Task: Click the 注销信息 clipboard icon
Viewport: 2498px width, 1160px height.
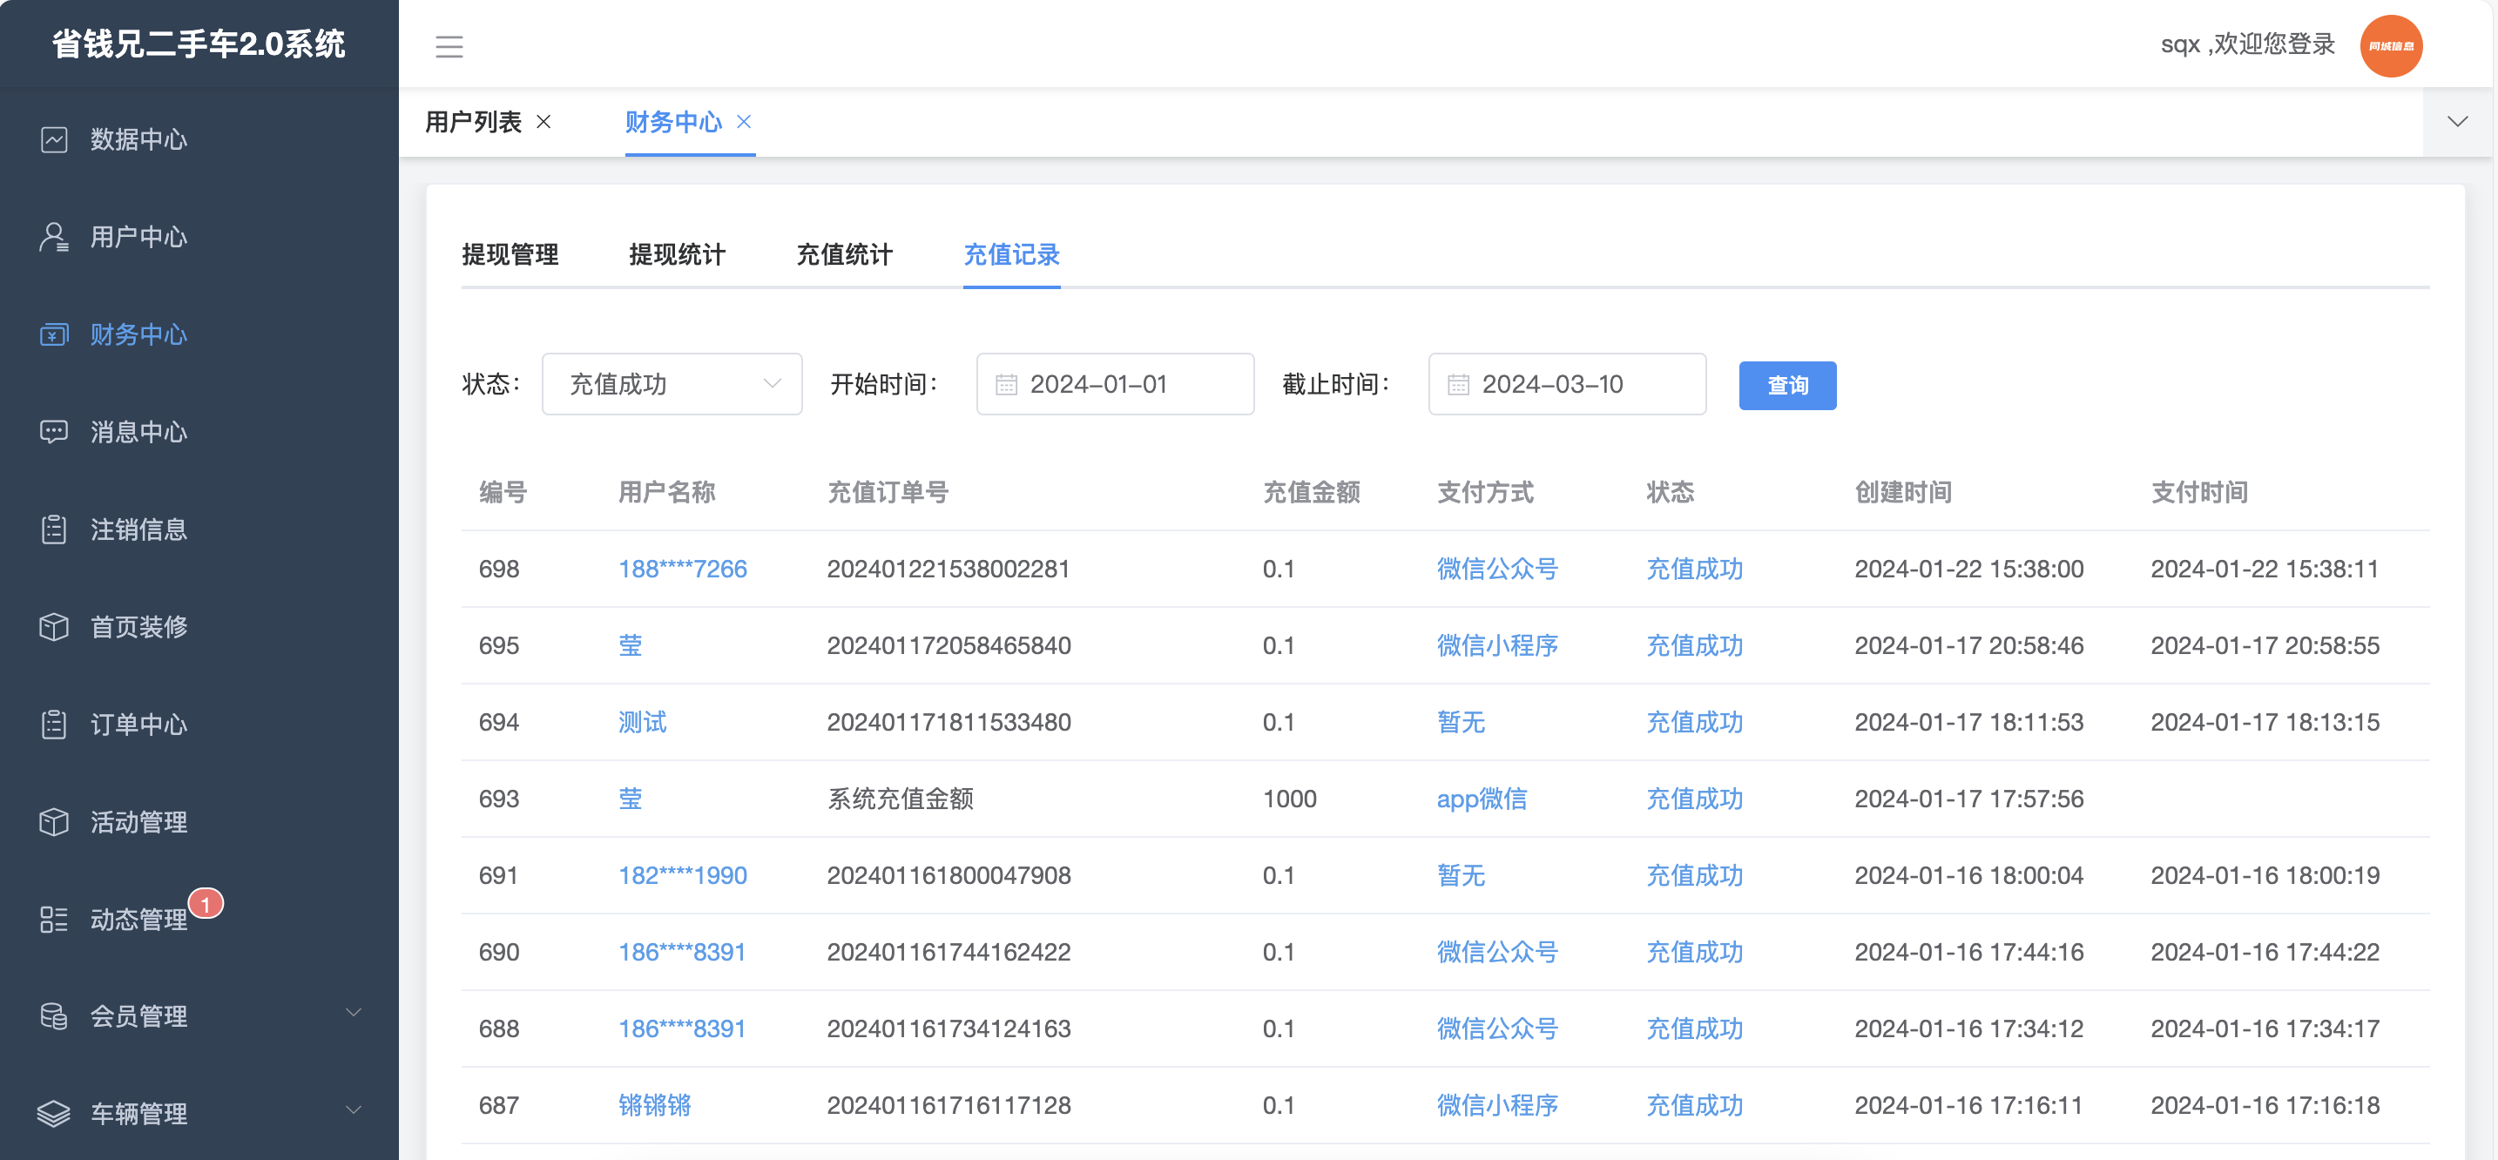Action: point(54,529)
